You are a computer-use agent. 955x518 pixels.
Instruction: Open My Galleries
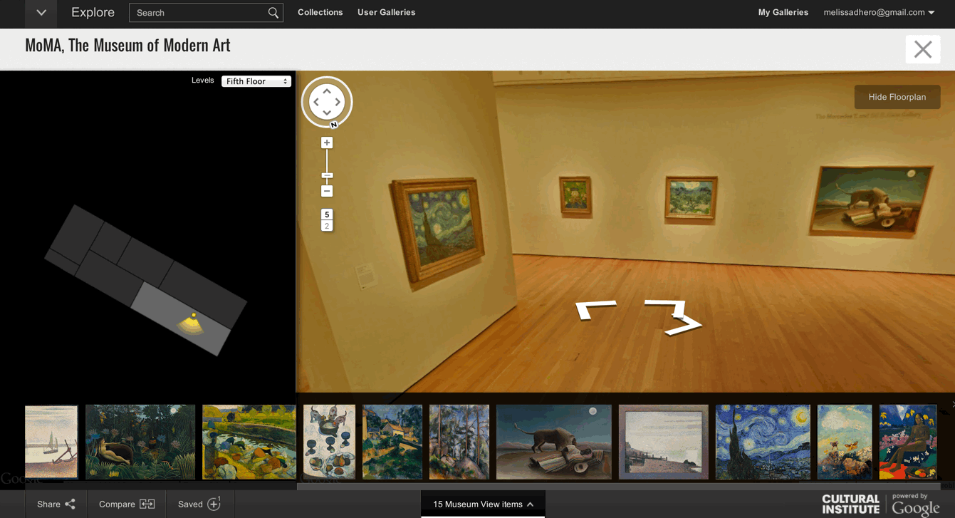[x=783, y=12]
